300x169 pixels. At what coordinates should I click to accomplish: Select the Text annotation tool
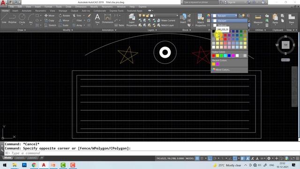pyautogui.click(x=97, y=19)
